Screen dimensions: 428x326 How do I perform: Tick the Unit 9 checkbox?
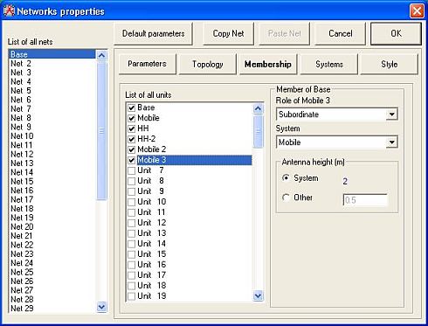tap(132, 191)
